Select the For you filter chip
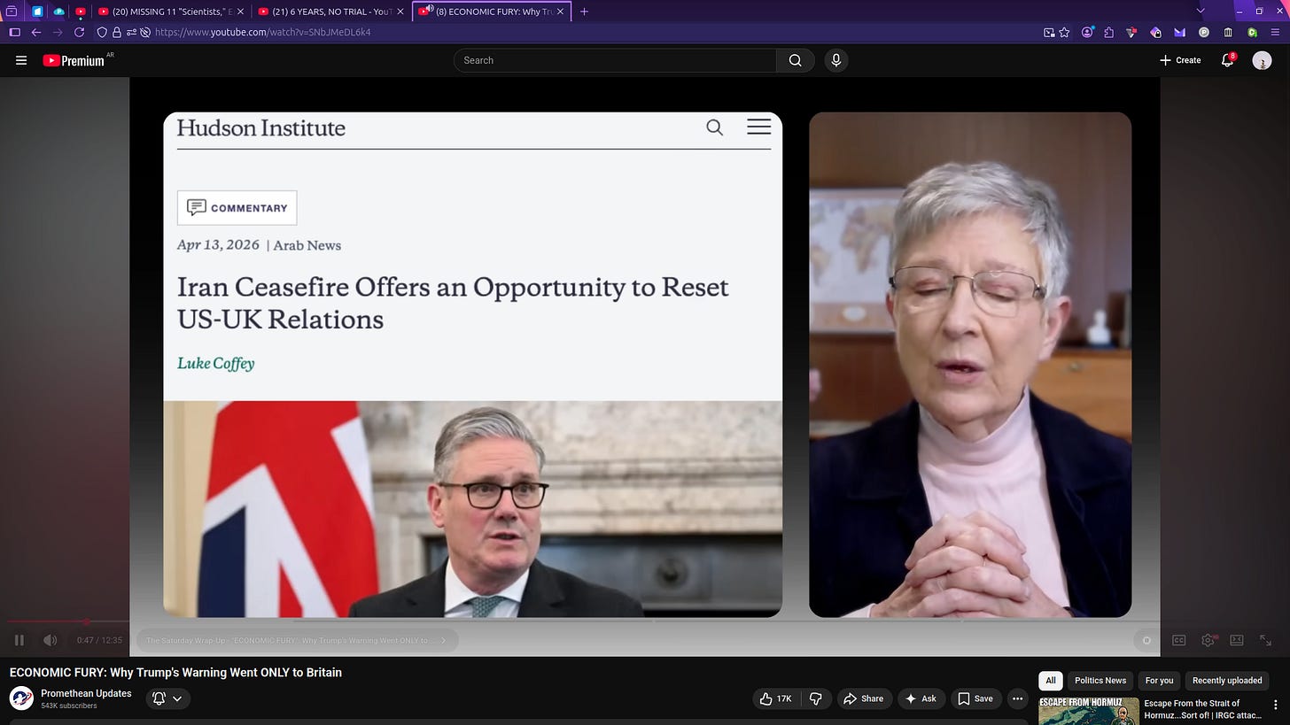This screenshot has height=725, width=1290. pos(1159,680)
